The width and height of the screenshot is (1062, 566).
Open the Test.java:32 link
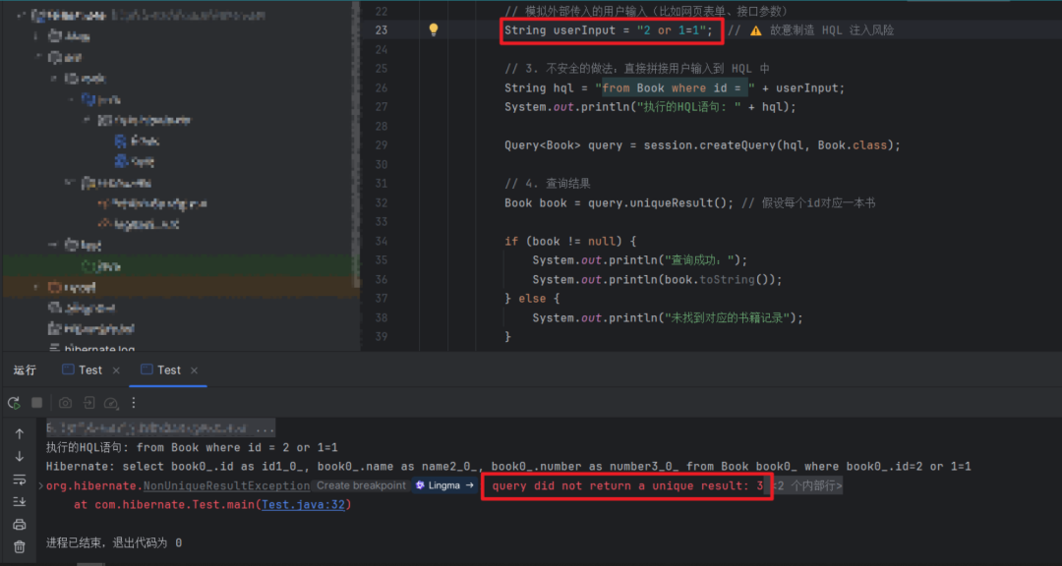pyautogui.click(x=304, y=505)
